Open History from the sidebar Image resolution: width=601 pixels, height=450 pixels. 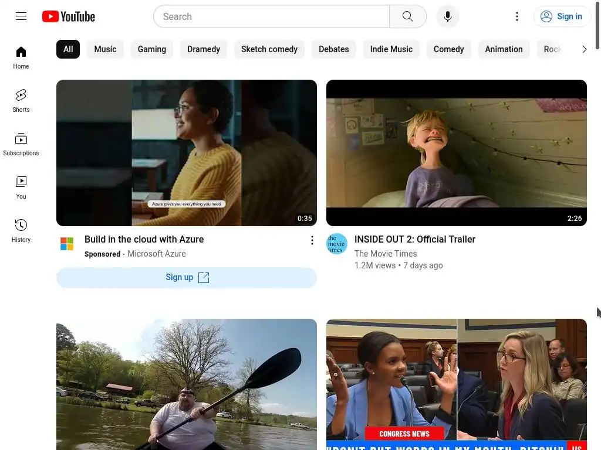[x=21, y=231]
